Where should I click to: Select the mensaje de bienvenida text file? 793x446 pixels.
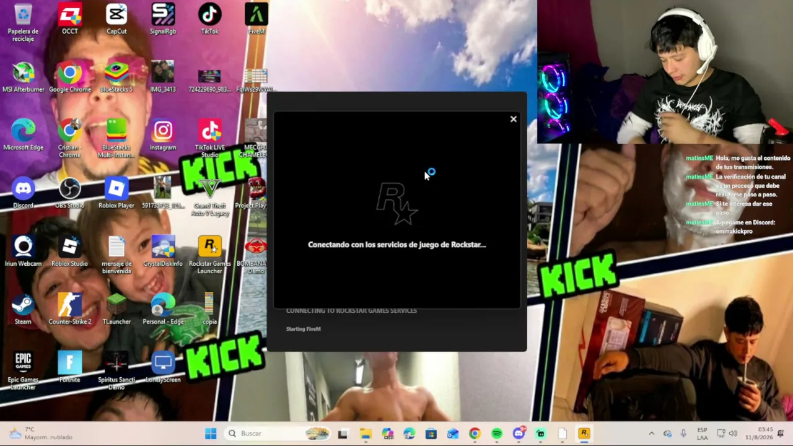coord(116,255)
